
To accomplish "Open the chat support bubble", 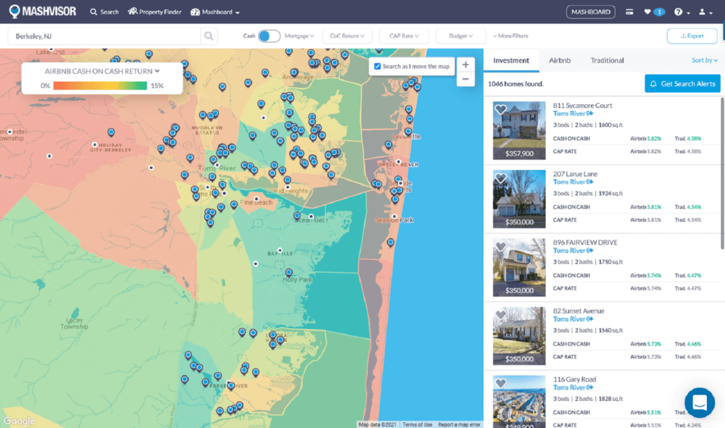I will 700,402.
